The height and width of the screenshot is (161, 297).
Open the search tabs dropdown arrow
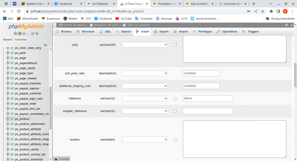pyautogui.click(x=271, y=4)
